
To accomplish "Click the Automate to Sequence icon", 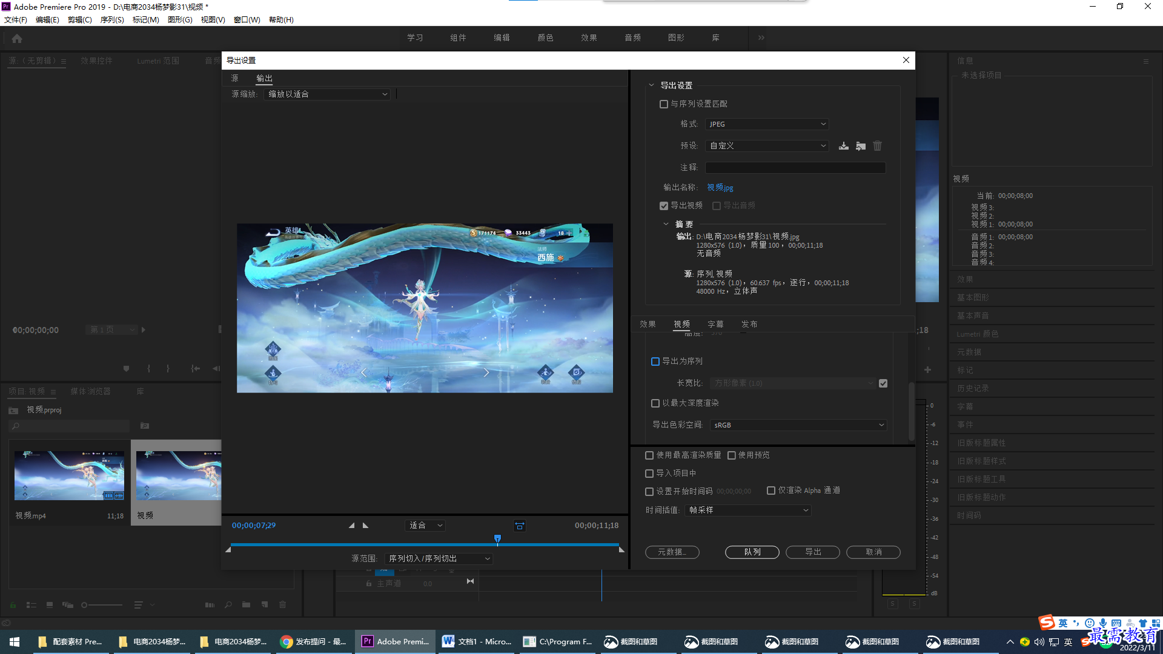I will tap(210, 605).
